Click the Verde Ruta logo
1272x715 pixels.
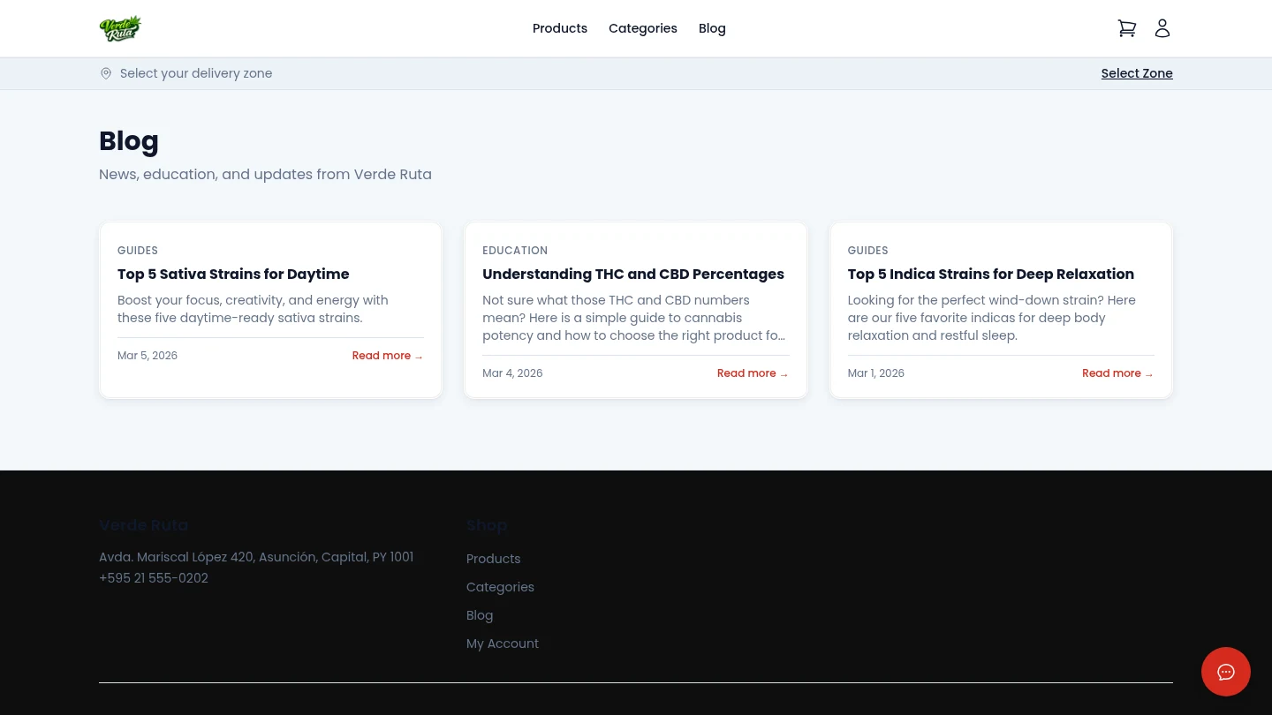click(x=121, y=28)
